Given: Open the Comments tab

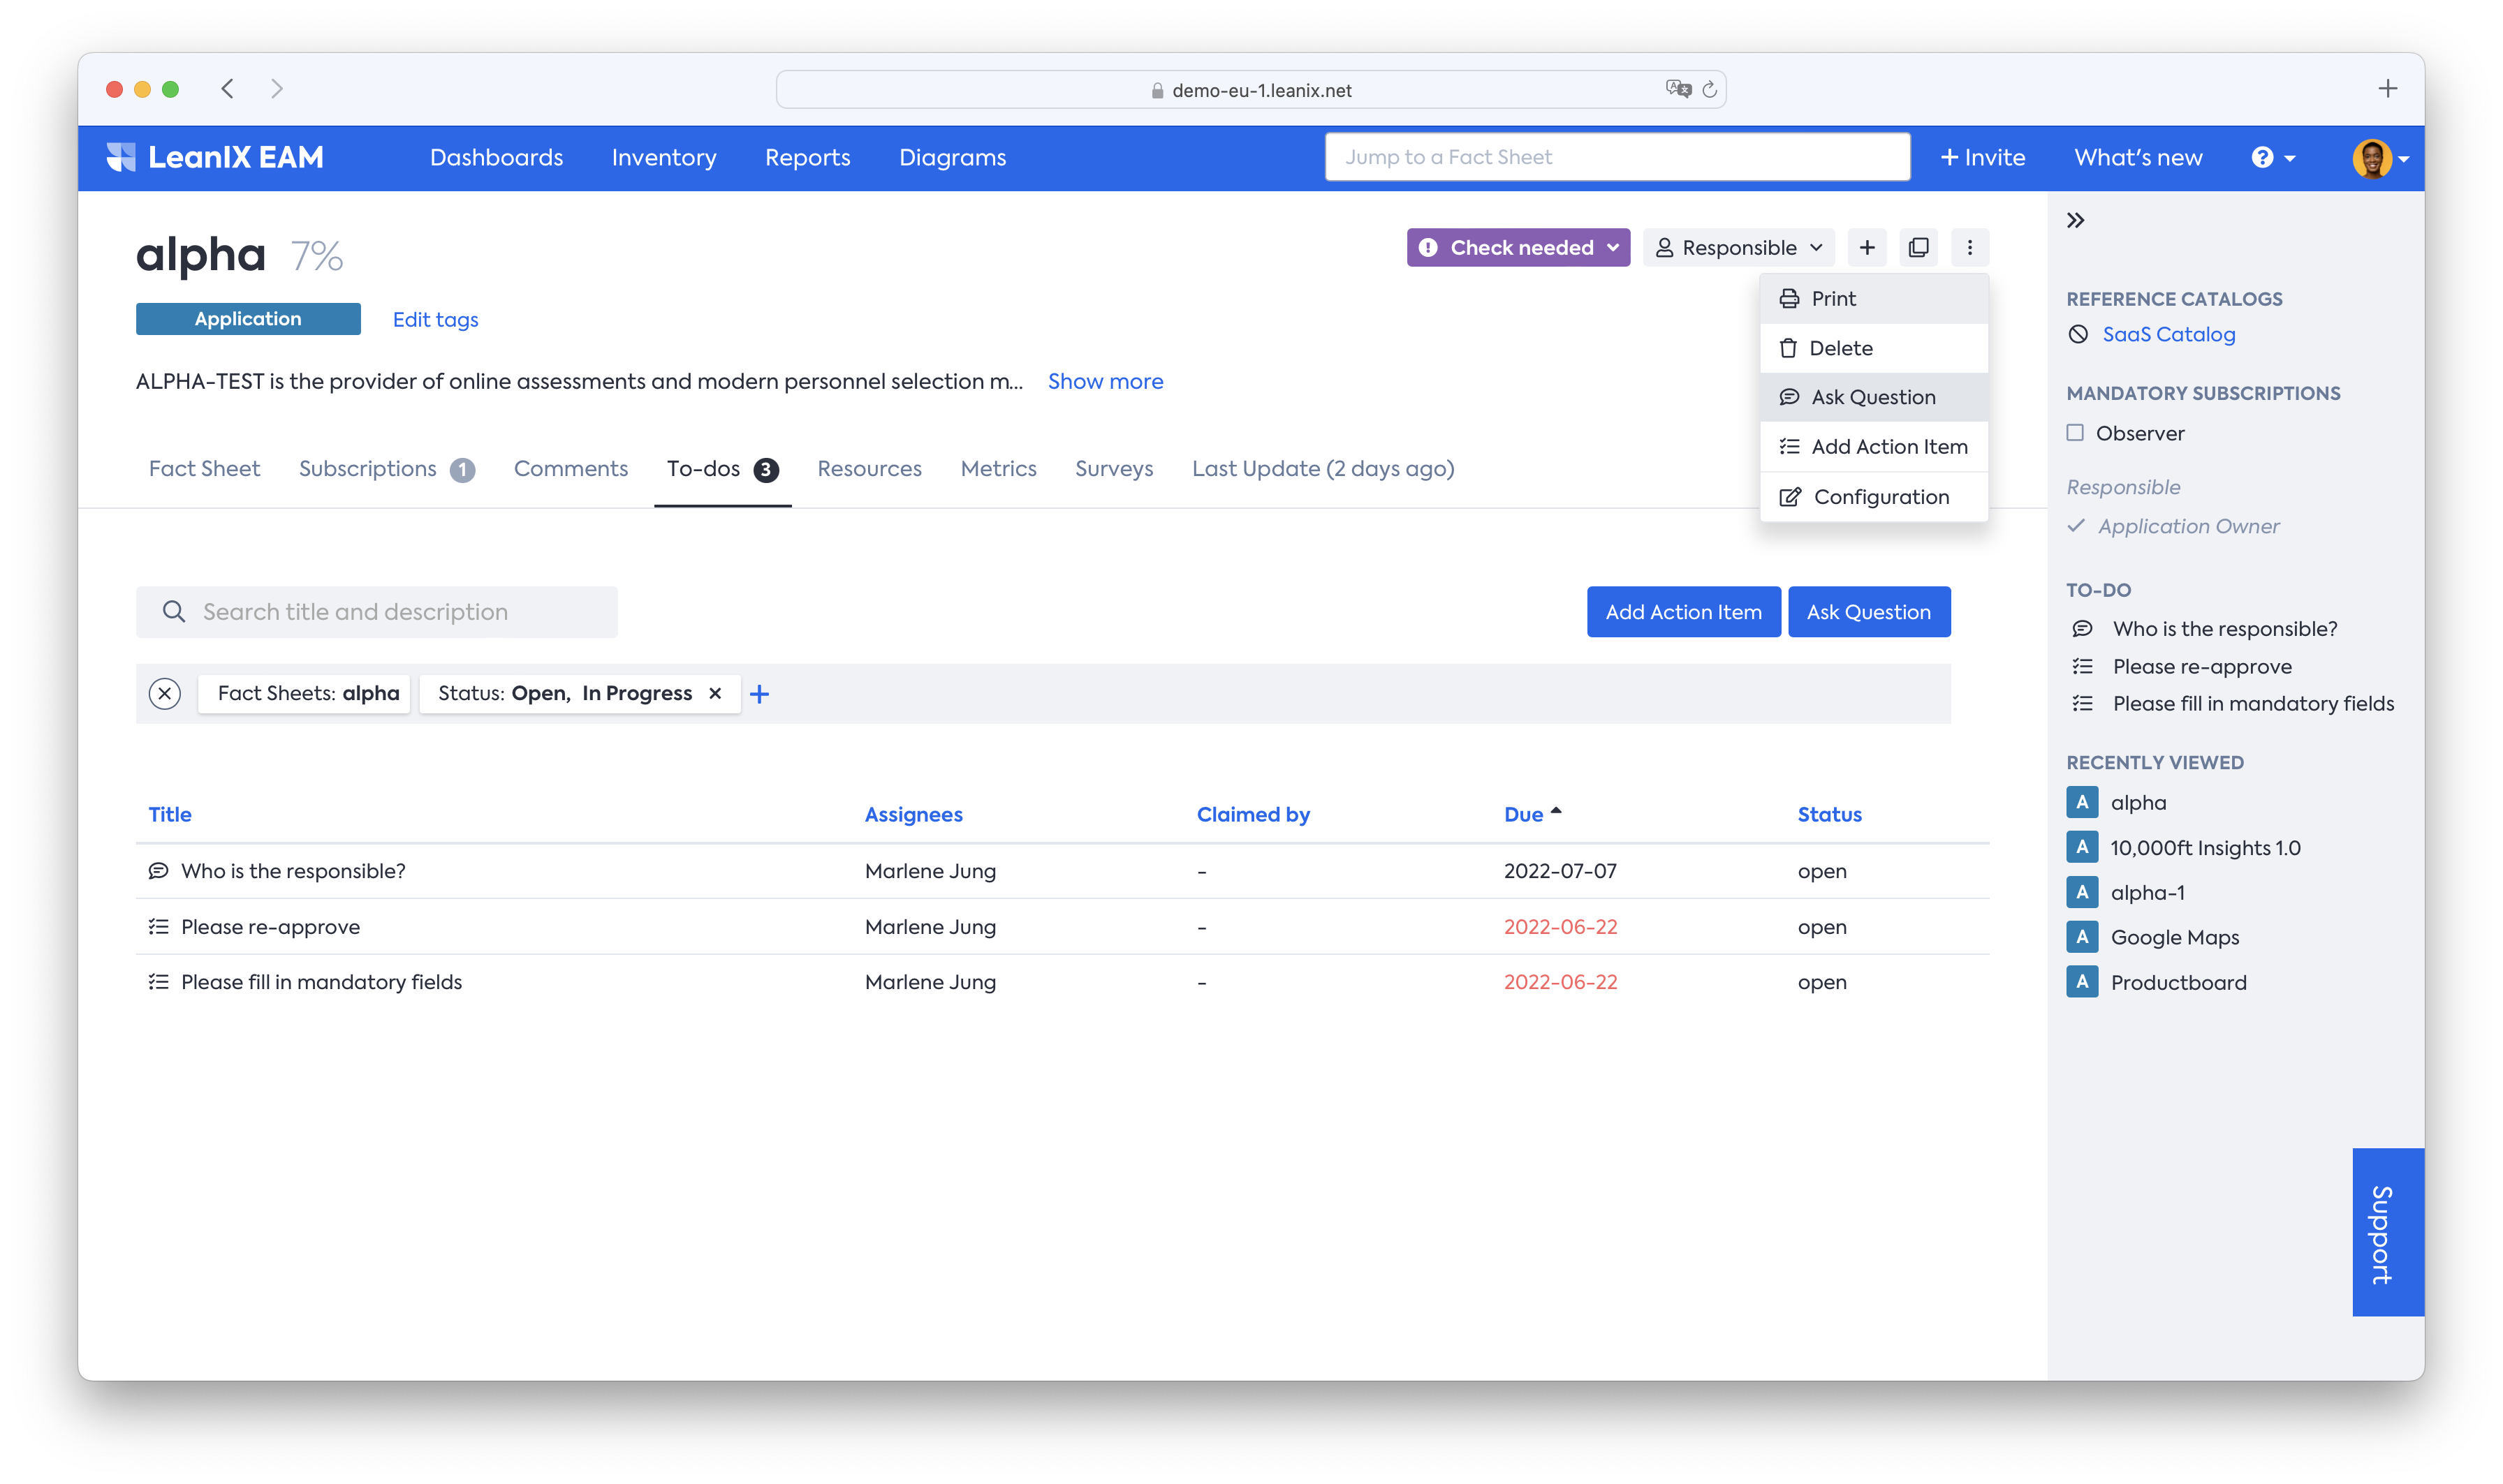Looking at the screenshot, I should coord(570,468).
